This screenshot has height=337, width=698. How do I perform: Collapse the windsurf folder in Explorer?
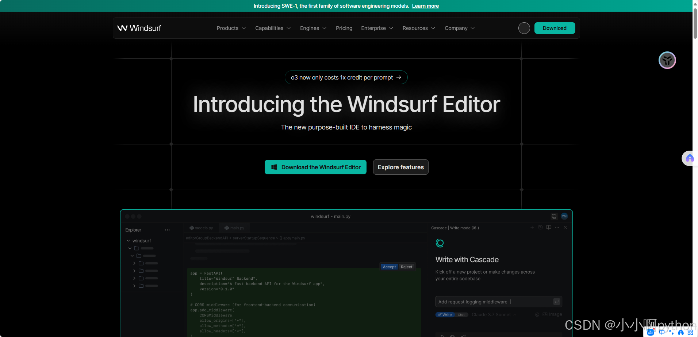(128, 240)
